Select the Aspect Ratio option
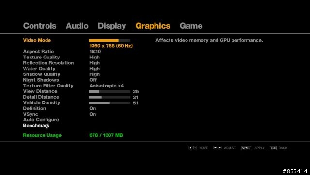The height and width of the screenshot is (175, 310). [x=38, y=52]
